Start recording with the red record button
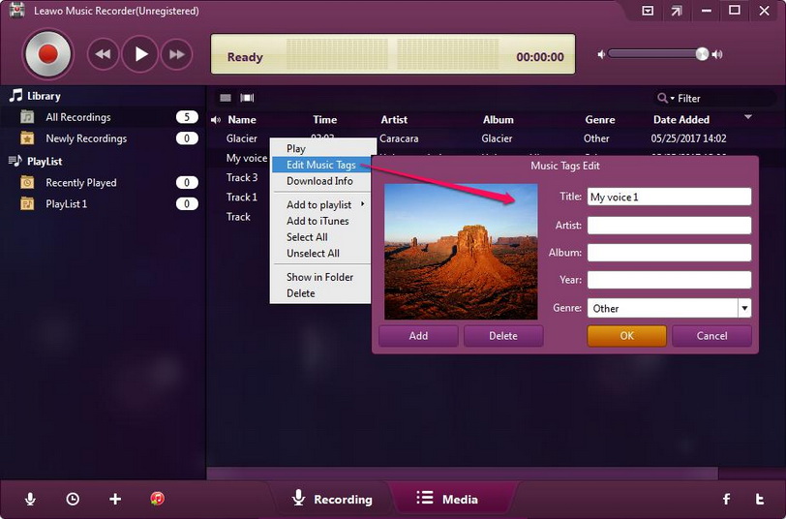 pyautogui.click(x=48, y=54)
